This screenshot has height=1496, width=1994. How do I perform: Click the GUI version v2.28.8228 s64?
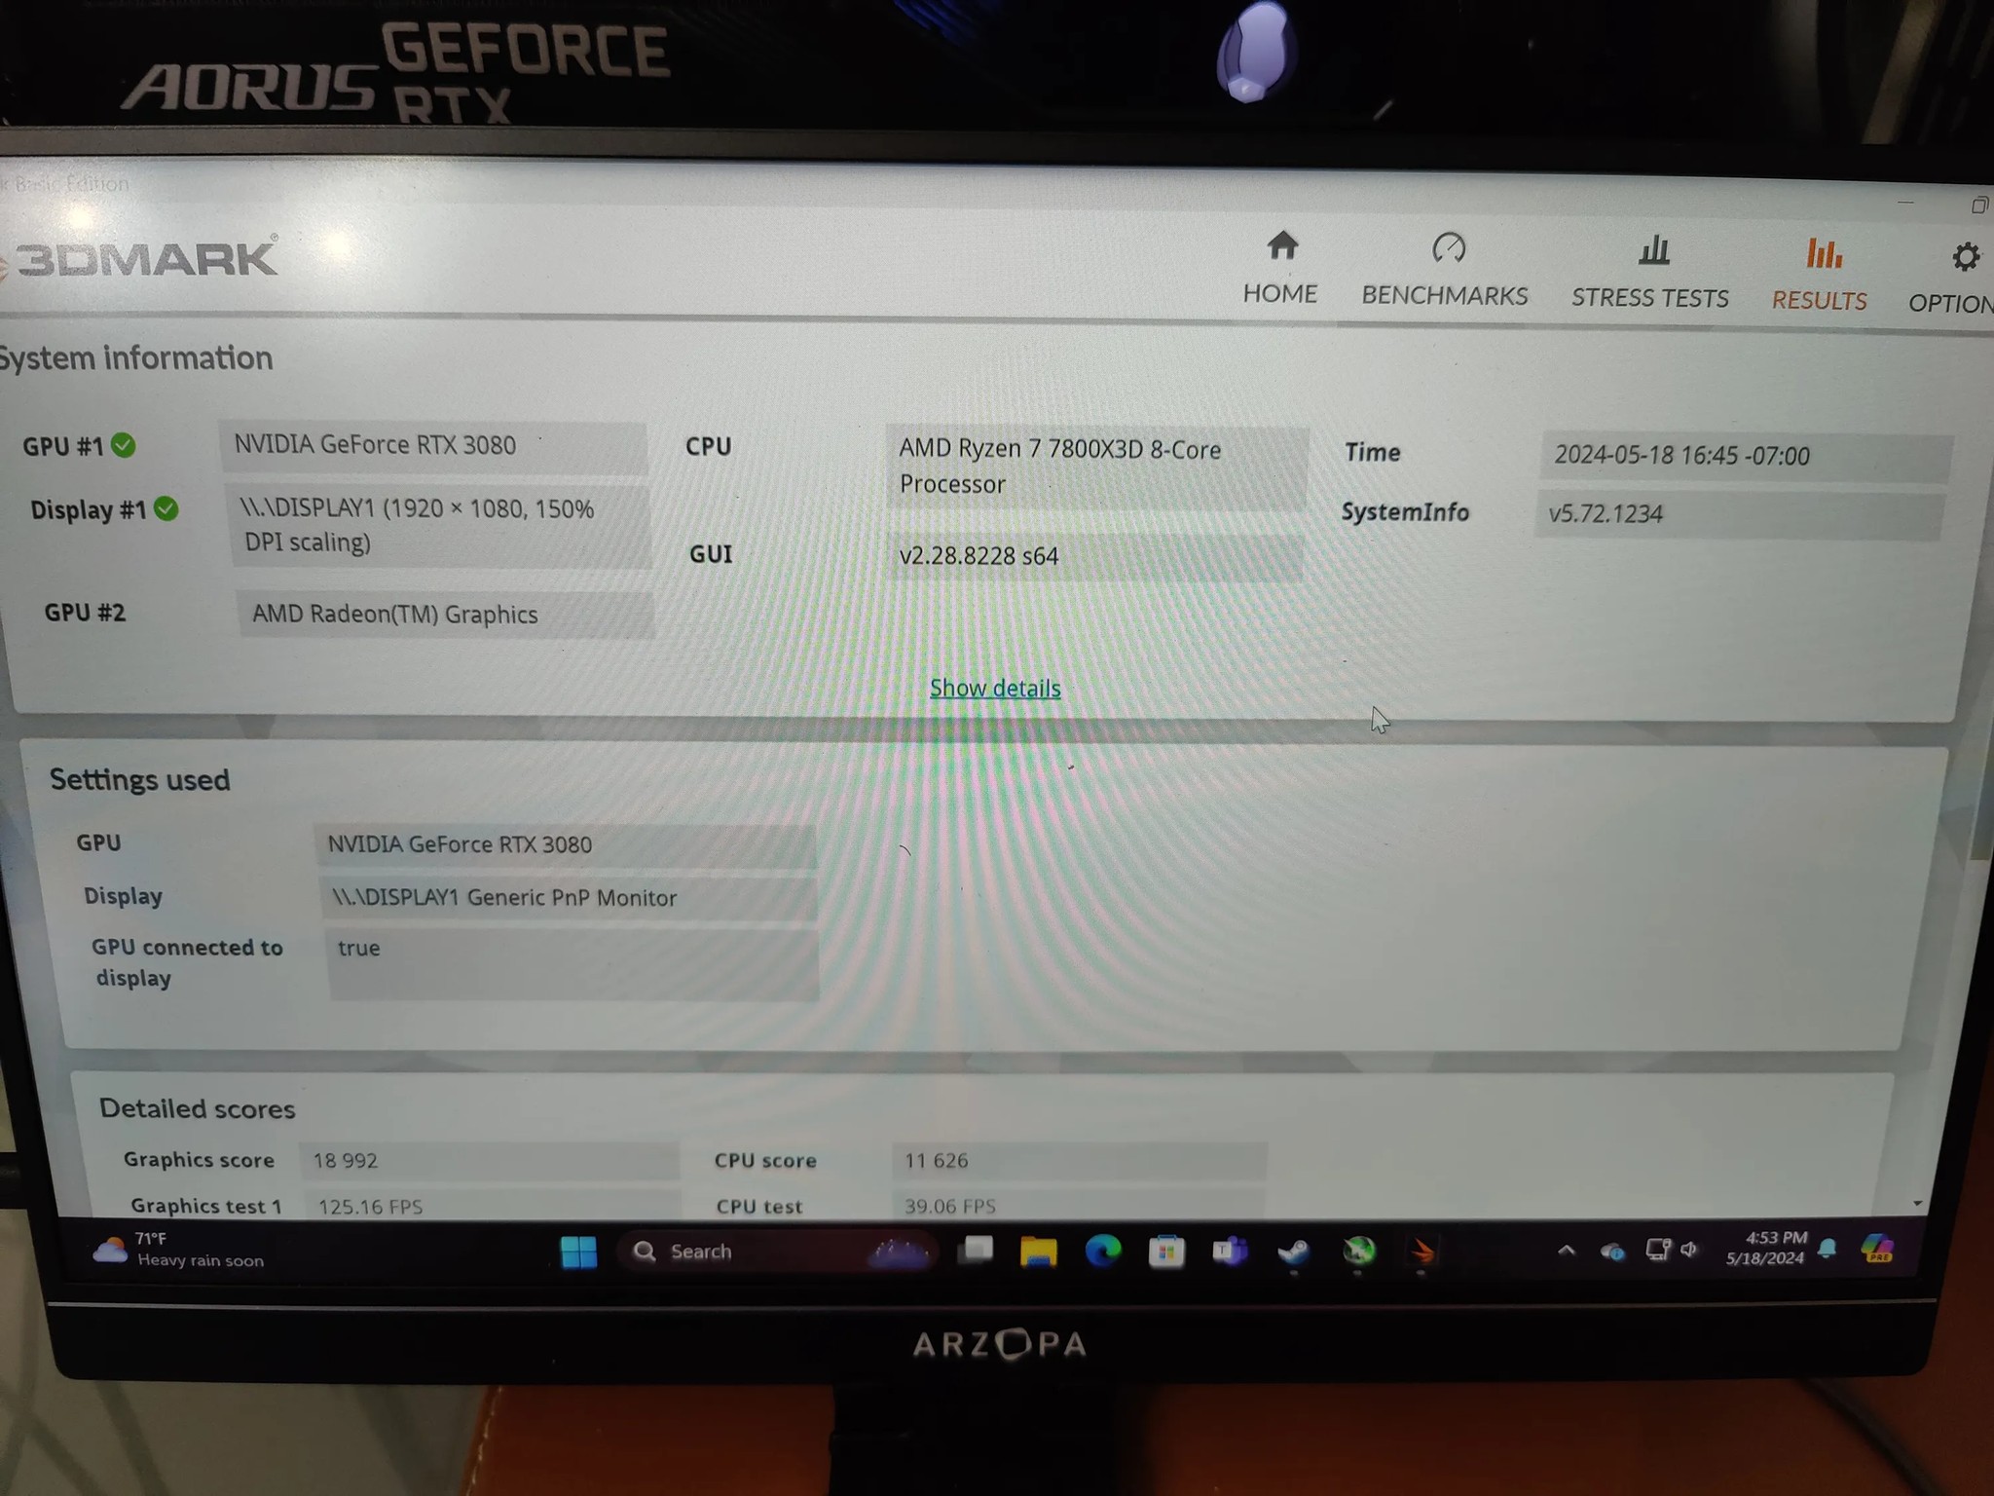pyautogui.click(x=1094, y=556)
